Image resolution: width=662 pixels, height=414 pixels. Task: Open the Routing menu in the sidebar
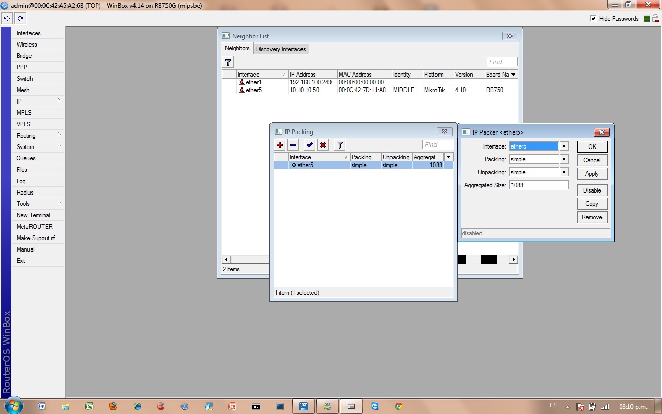click(26, 136)
